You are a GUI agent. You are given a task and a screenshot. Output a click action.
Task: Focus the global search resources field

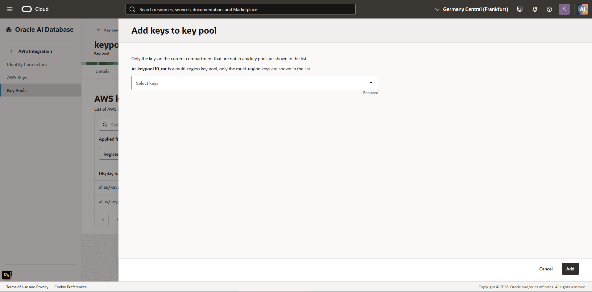pos(240,9)
